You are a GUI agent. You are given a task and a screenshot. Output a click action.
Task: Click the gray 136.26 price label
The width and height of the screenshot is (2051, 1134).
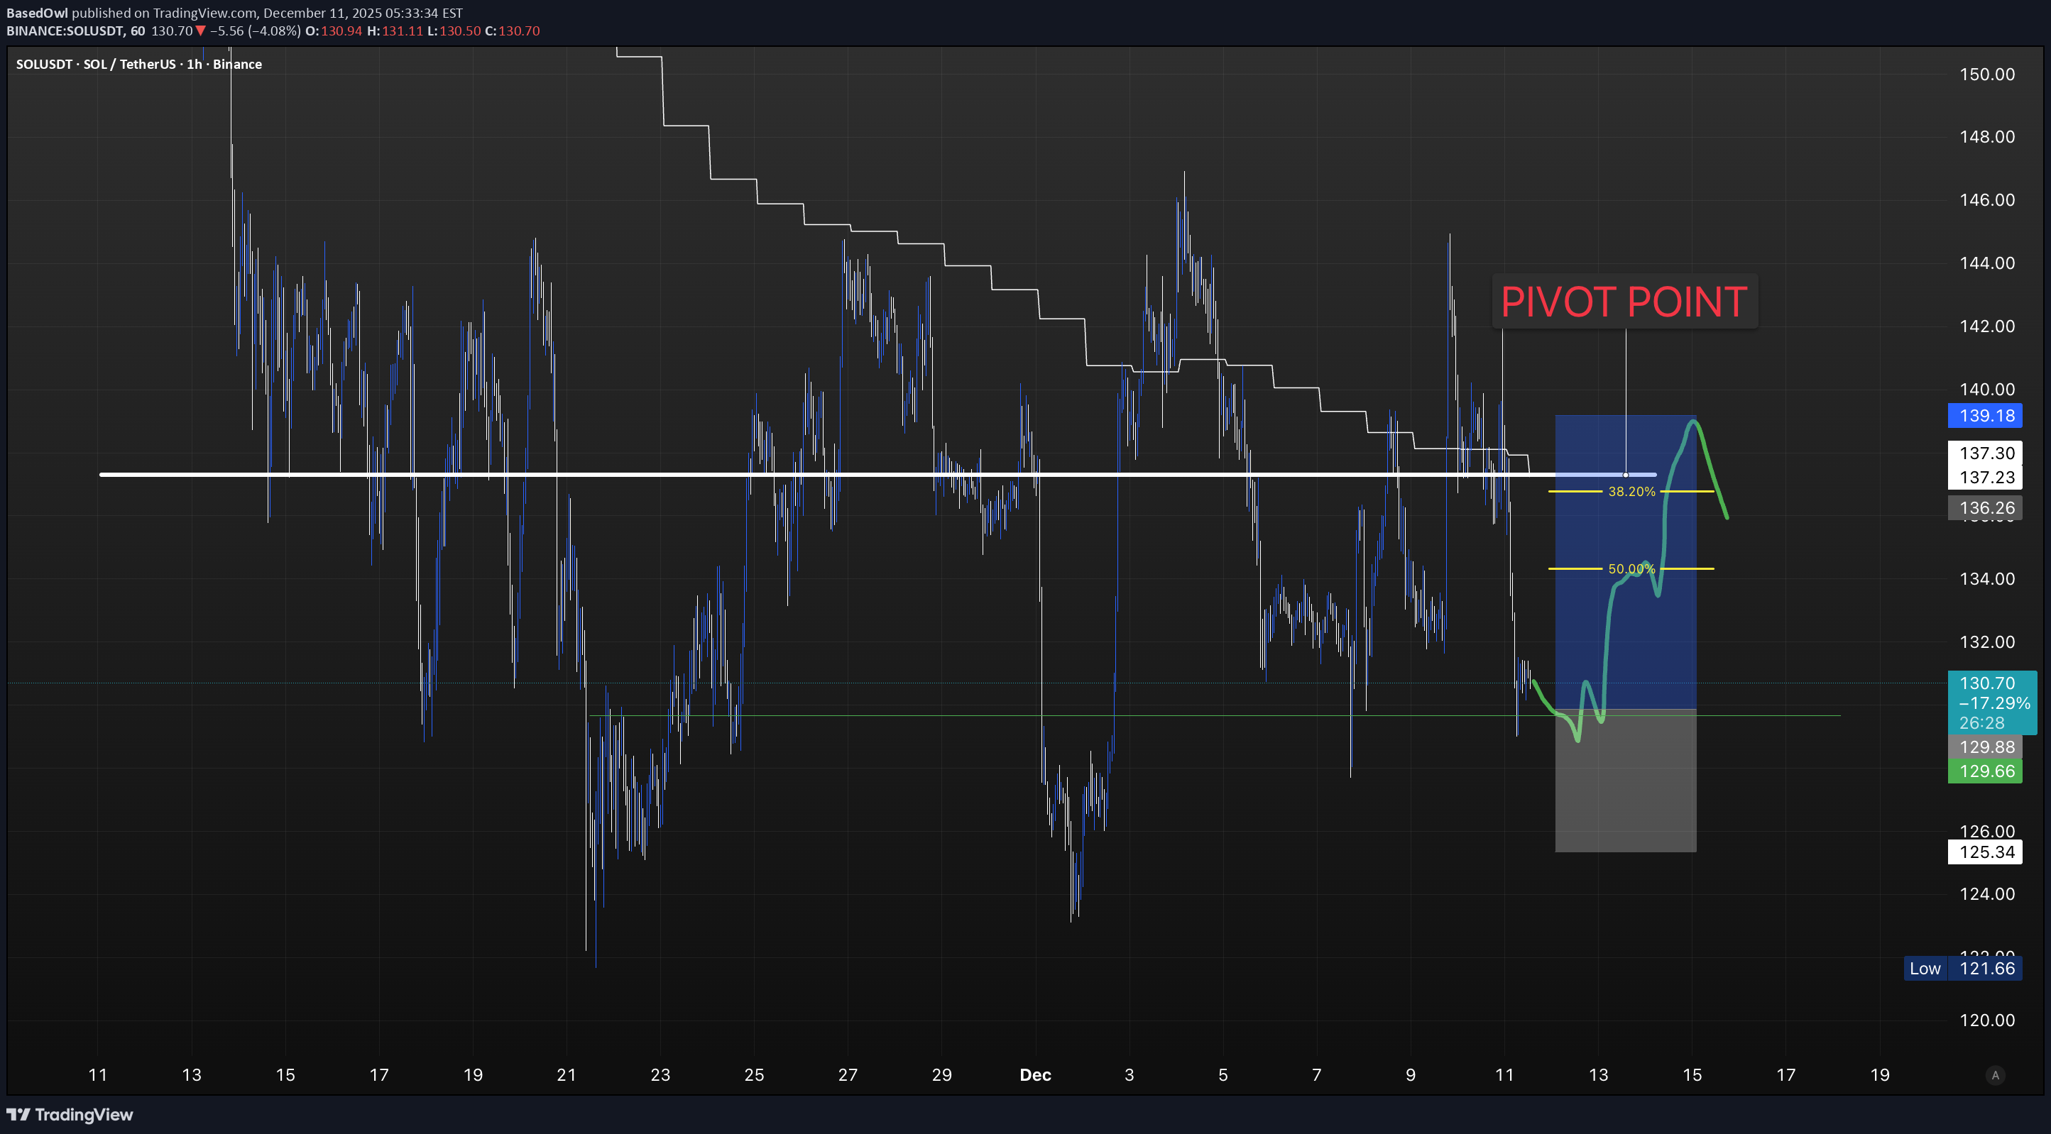tap(1986, 507)
